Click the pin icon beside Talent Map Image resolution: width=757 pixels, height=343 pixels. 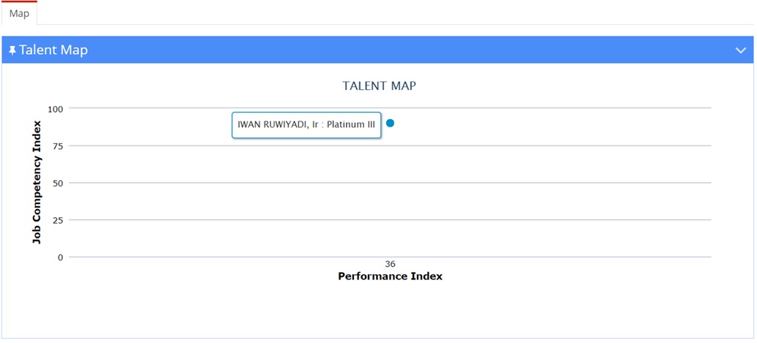tap(12, 50)
